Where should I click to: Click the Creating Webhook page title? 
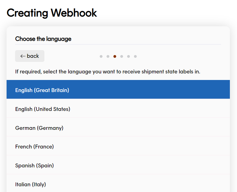point(52,13)
